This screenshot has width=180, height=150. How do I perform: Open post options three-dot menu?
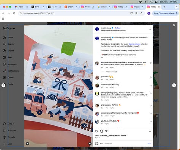150,29
